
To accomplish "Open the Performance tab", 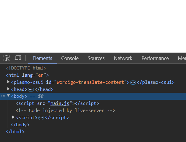I will (x=155, y=58).
